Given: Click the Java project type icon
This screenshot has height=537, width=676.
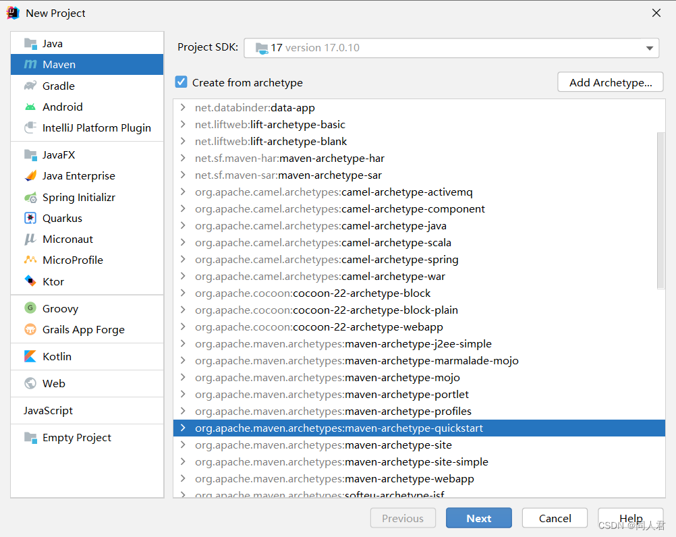Looking at the screenshot, I should [x=30, y=44].
